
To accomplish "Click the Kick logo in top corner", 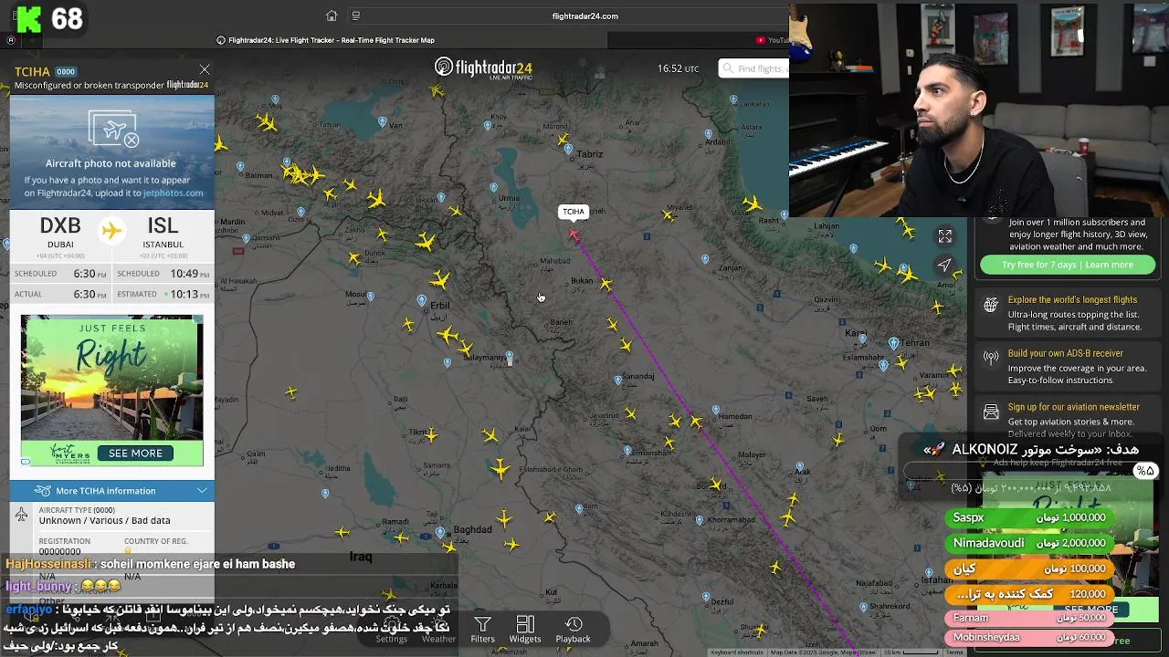I will [x=28, y=18].
